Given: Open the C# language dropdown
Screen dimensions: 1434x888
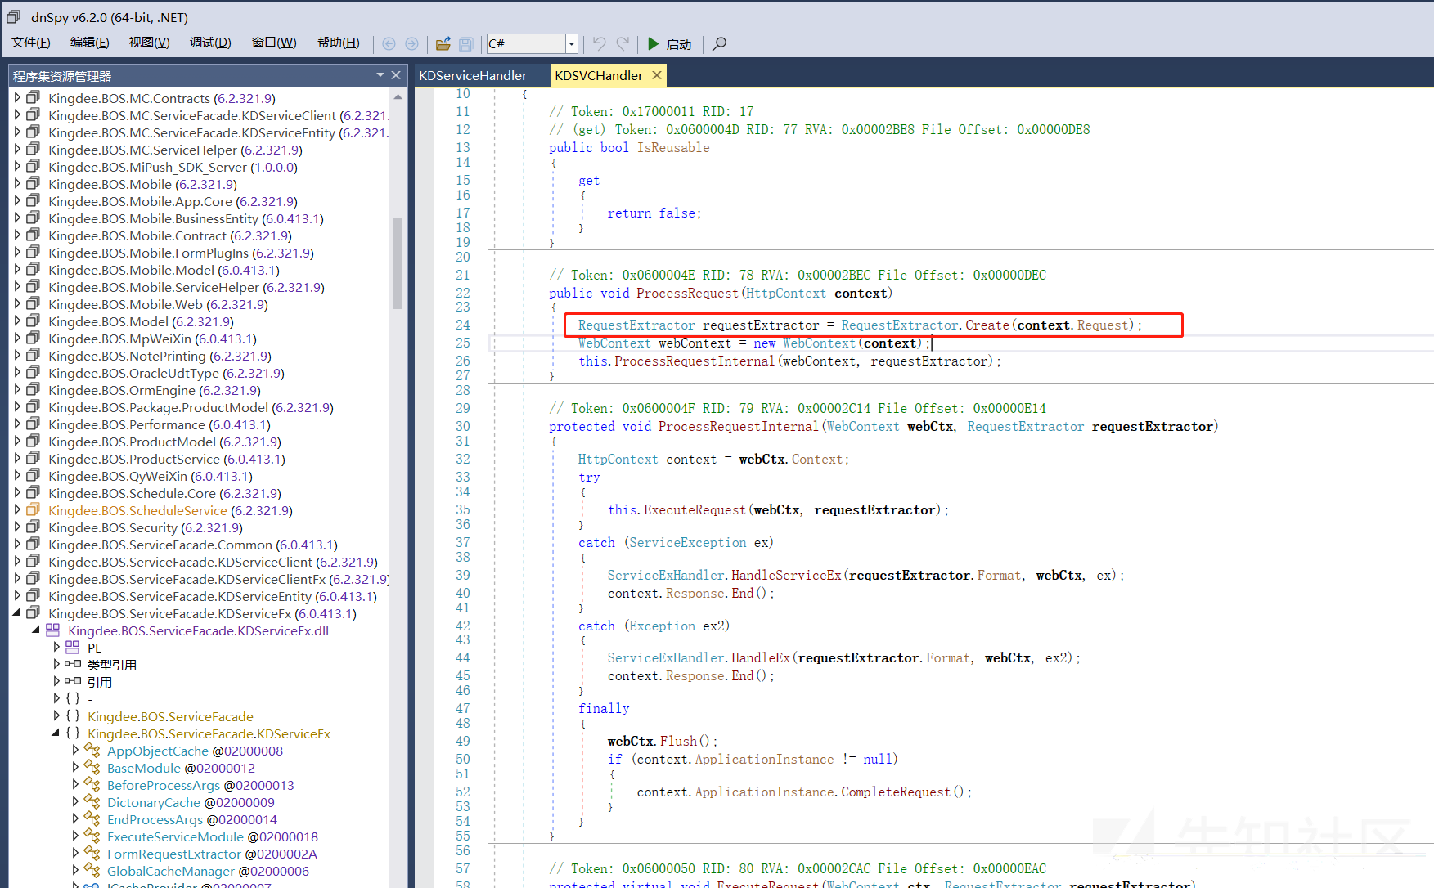Looking at the screenshot, I should 572,44.
